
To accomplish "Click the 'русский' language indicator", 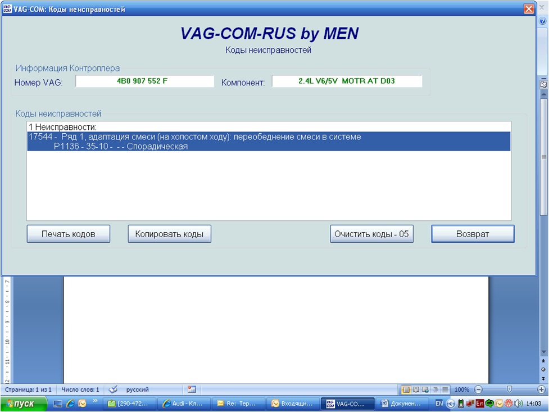I will click(x=137, y=390).
